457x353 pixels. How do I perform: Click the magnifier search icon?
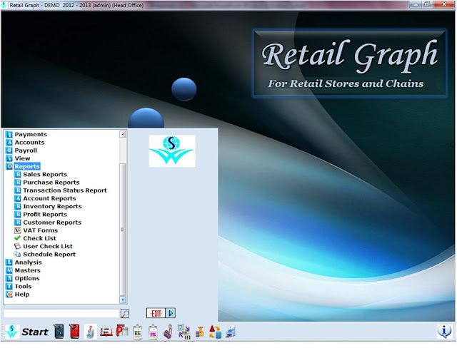tap(125, 314)
